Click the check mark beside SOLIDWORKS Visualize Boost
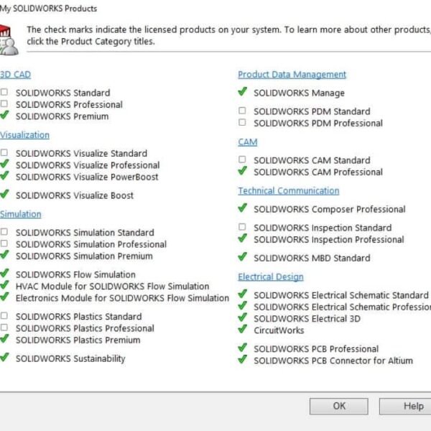This screenshot has width=431, height=431. point(5,194)
